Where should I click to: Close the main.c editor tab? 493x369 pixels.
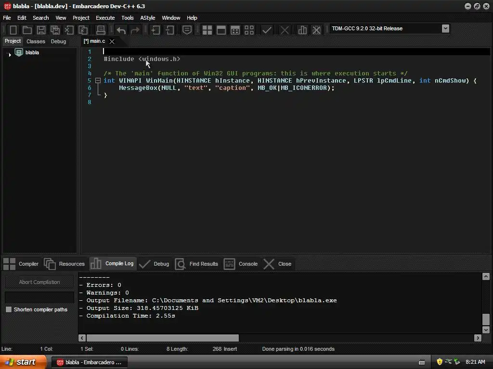tap(112, 41)
